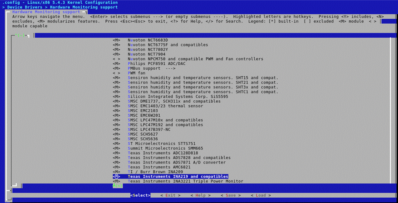Select SMSC EMC1403/23 thermal sensor

coord(165,106)
